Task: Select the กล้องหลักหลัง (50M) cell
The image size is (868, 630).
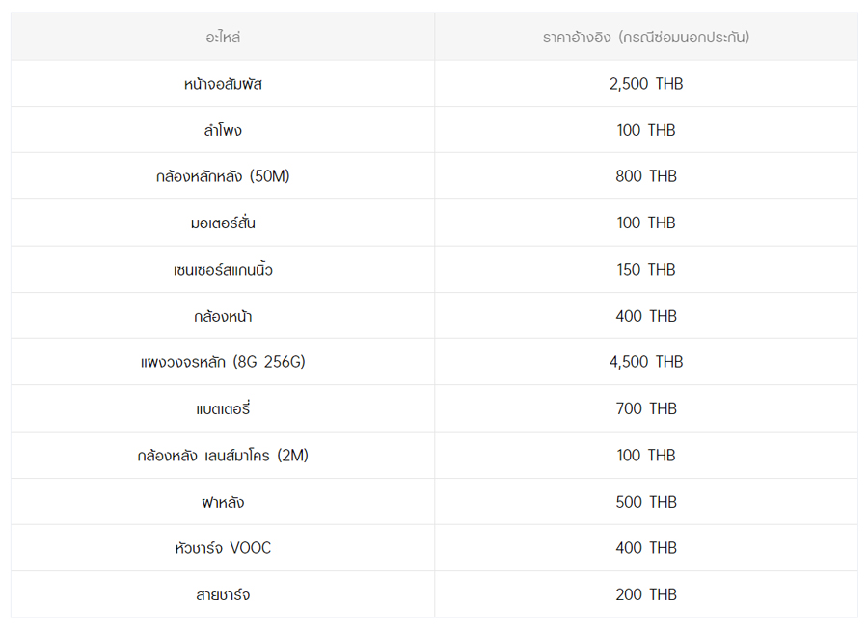Action: (x=223, y=176)
